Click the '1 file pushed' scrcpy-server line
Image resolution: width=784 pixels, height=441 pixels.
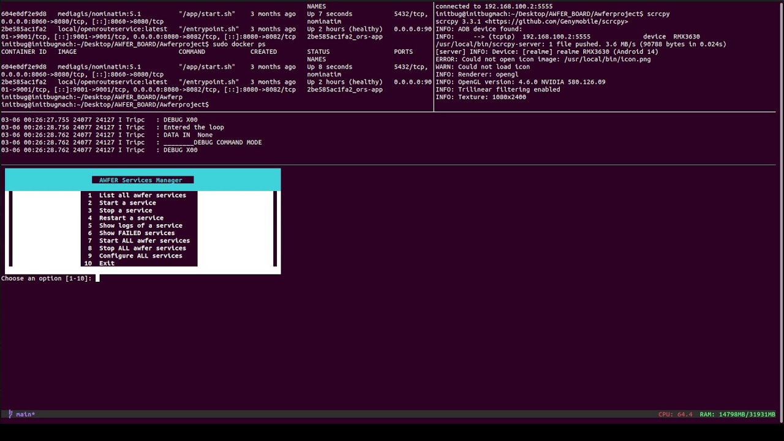pos(581,44)
